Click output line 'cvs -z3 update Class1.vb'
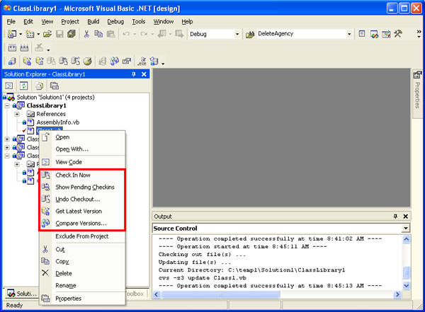This screenshot has height=312, width=425. 202,277
